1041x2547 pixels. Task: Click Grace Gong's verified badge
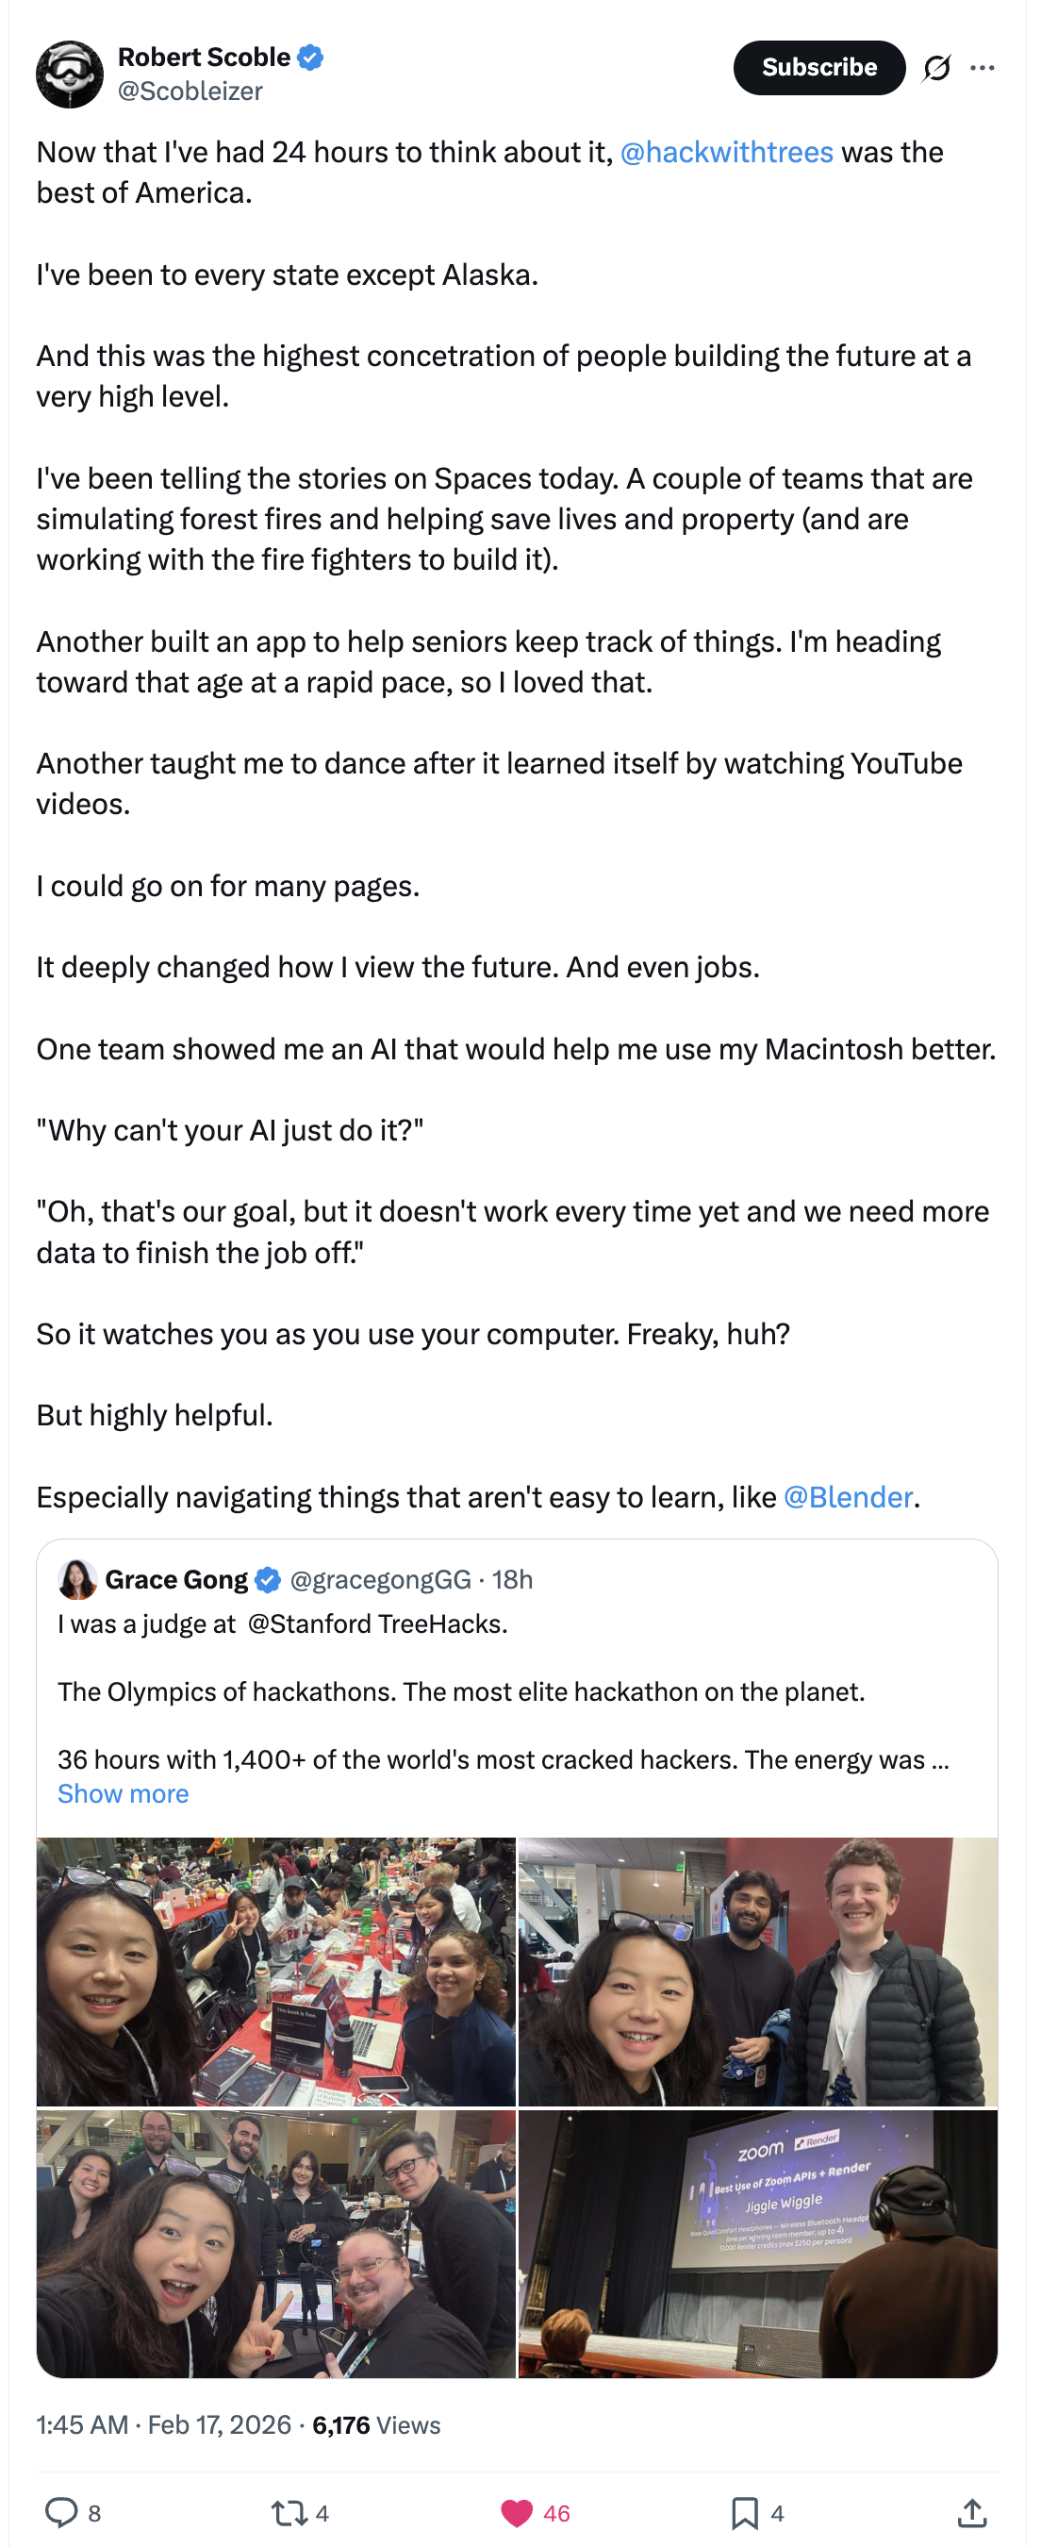pyautogui.click(x=268, y=1580)
